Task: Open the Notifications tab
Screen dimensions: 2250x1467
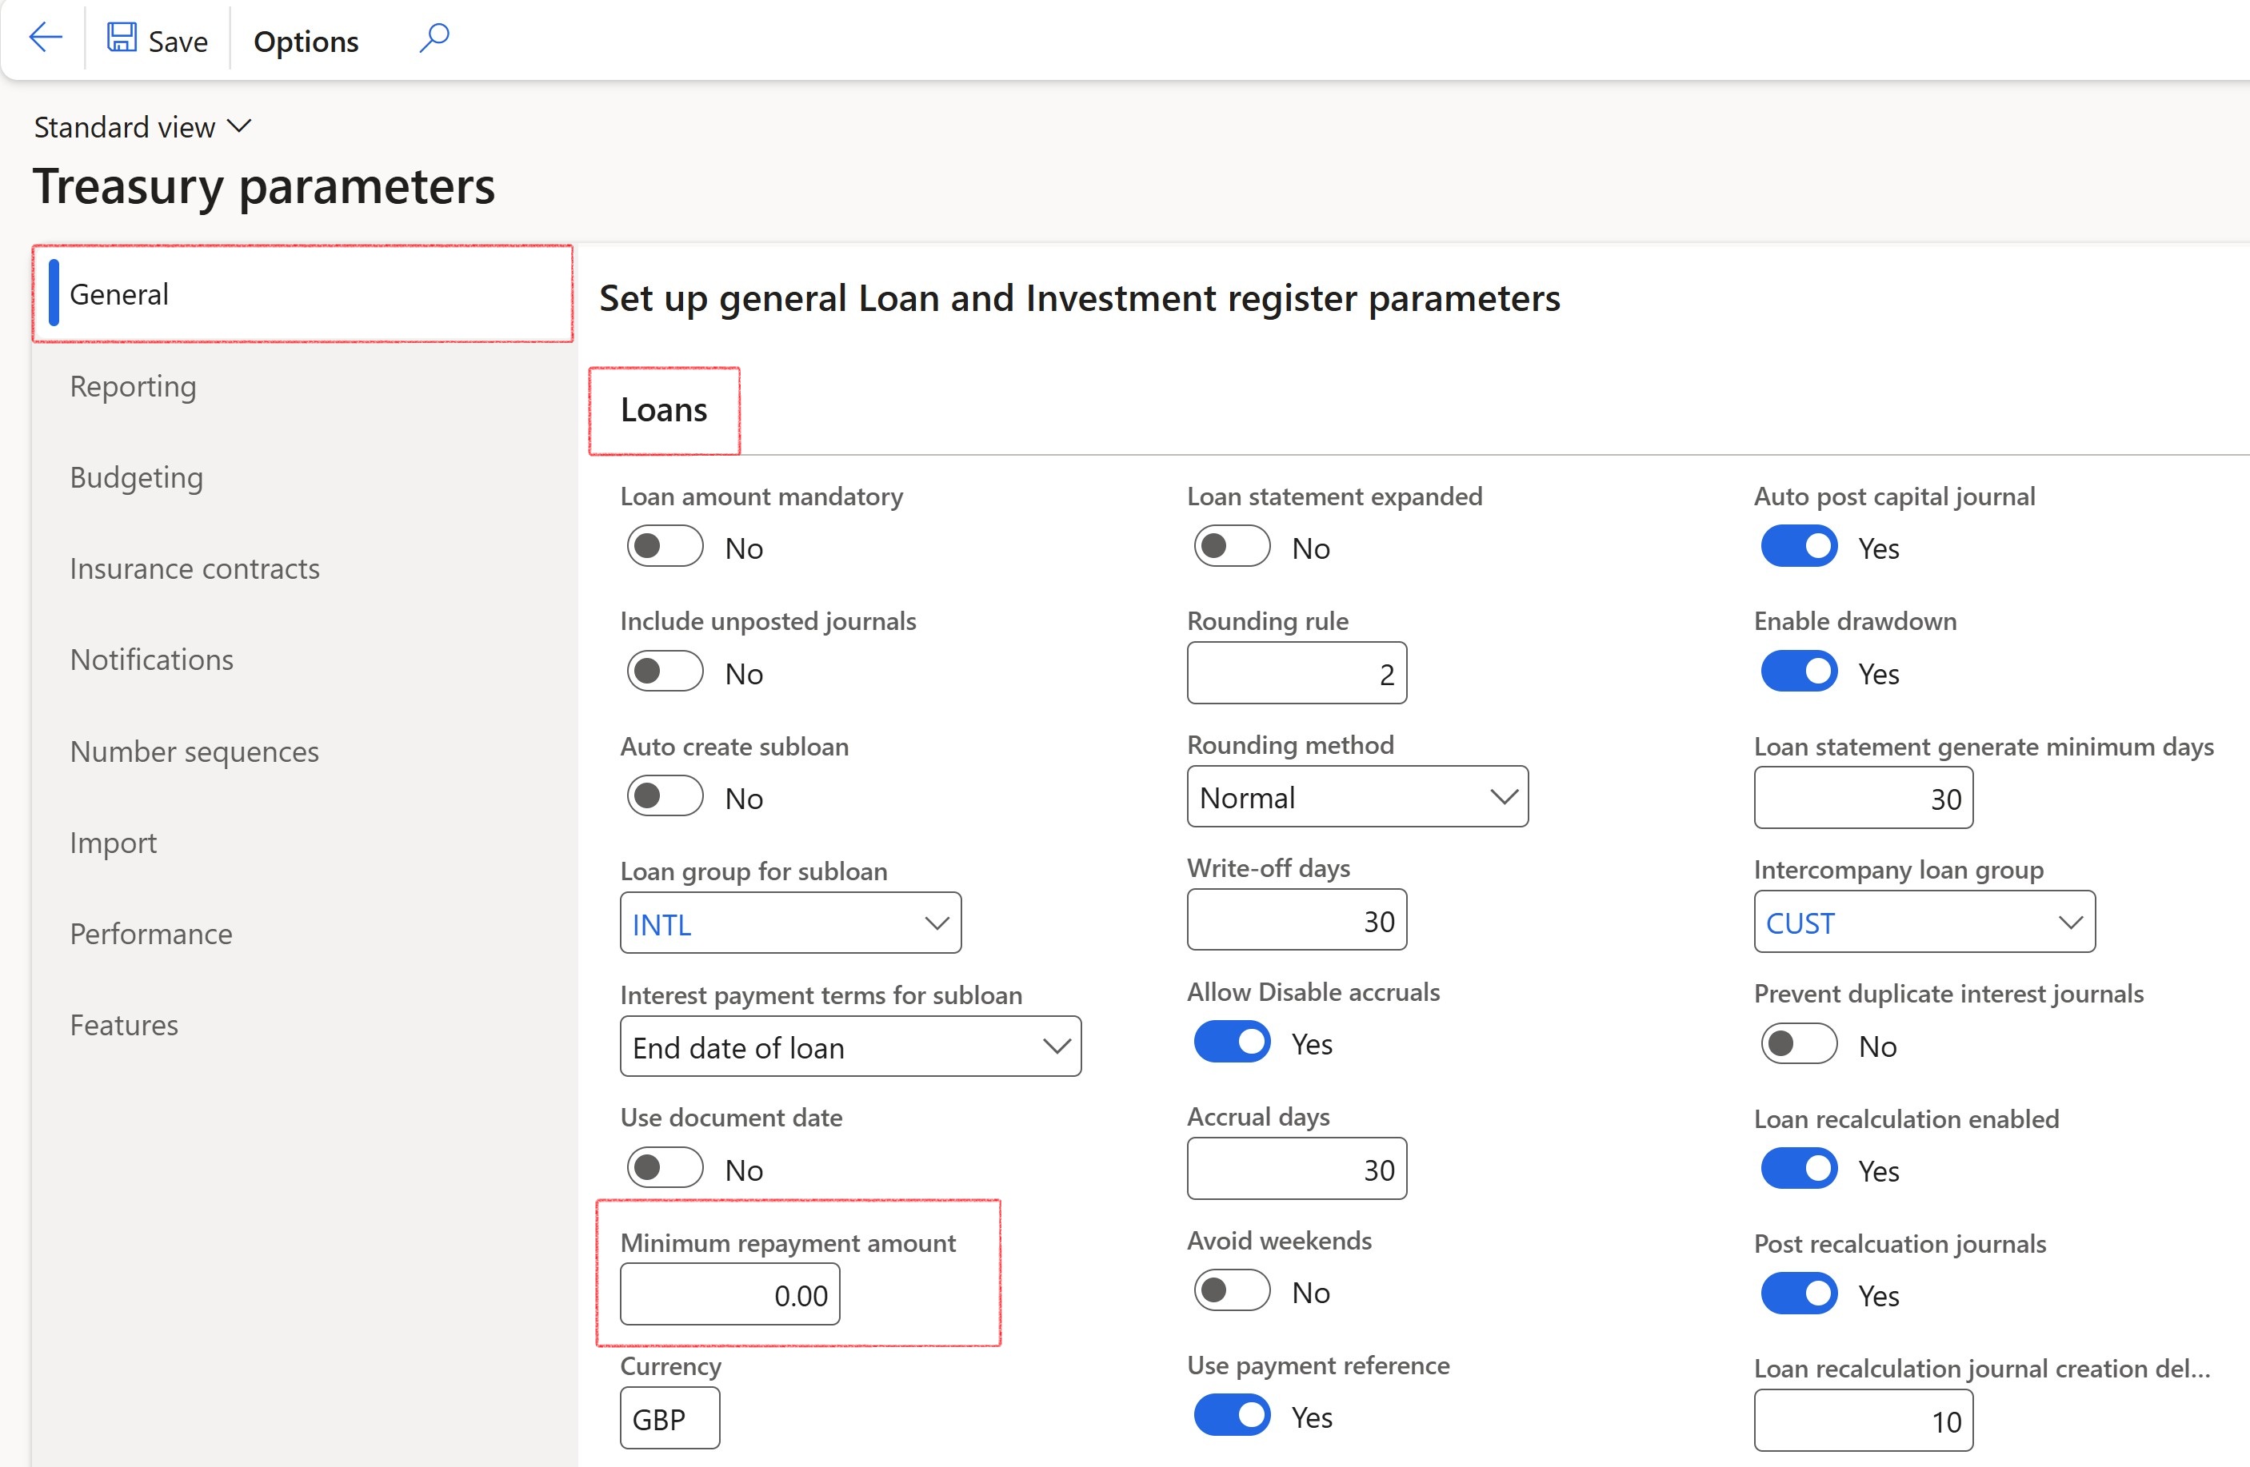Action: click(151, 660)
